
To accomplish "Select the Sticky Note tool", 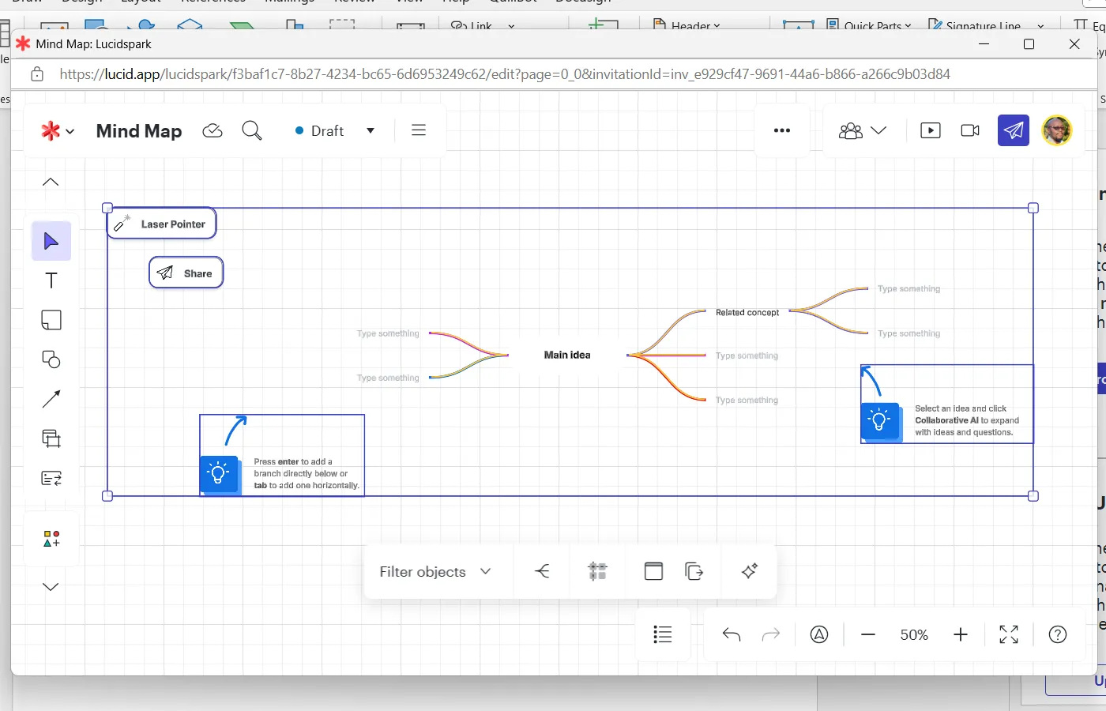I will pos(51,320).
